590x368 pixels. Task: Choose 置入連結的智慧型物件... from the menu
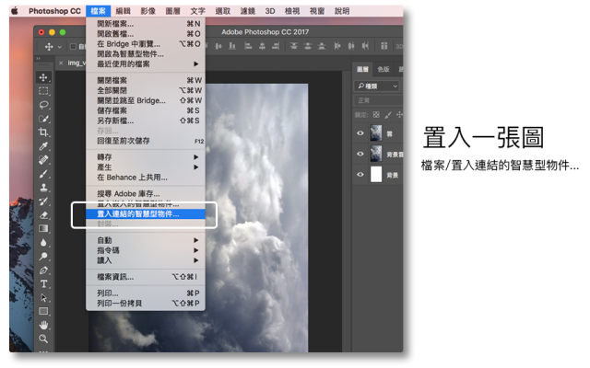coord(138,213)
